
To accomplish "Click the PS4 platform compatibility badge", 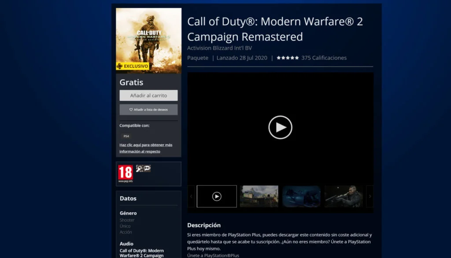I will pyautogui.click(x=126, y=136).
